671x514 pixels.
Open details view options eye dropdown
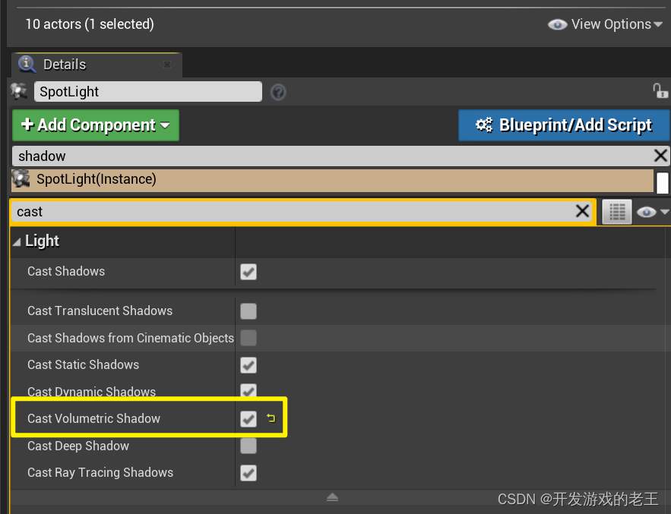pyautogui.click(x=652, y=212)
